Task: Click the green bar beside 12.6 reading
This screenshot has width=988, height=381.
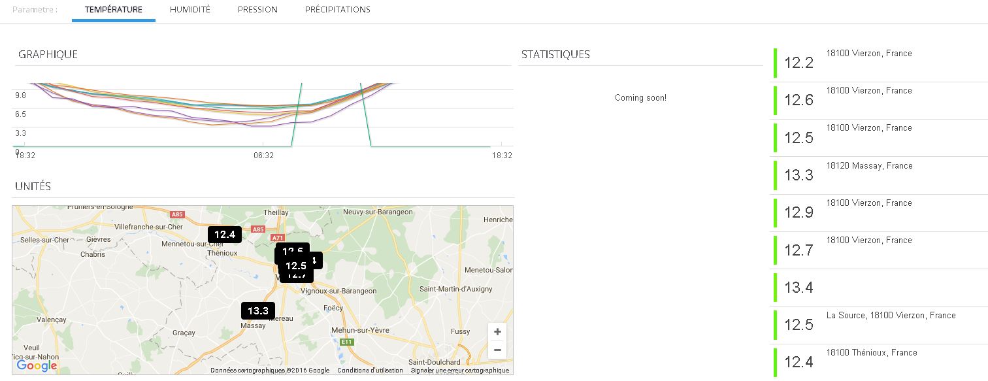Action: pos(776,100)
